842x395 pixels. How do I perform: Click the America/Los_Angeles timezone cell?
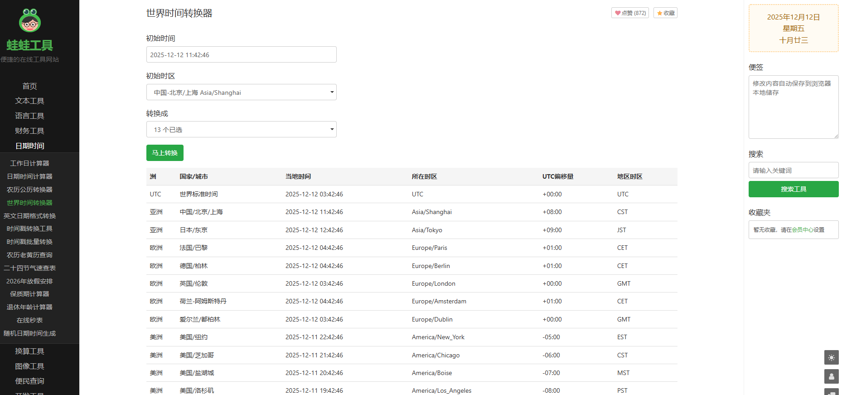point(442,390)
